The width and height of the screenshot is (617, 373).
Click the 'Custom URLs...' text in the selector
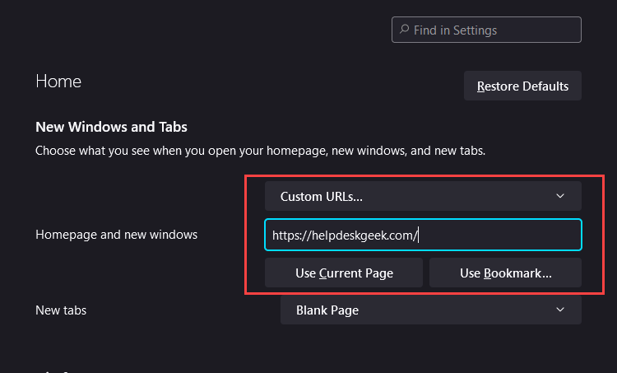point(322,196)
